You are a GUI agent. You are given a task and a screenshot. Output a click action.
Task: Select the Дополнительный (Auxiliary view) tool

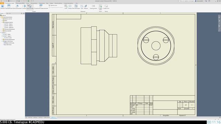(x=17, y=7)
